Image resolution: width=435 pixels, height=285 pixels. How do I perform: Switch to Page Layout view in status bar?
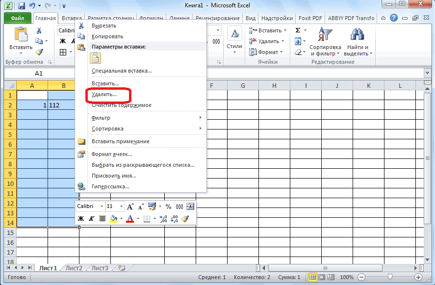pyautogui.click(x=323, y=277)
